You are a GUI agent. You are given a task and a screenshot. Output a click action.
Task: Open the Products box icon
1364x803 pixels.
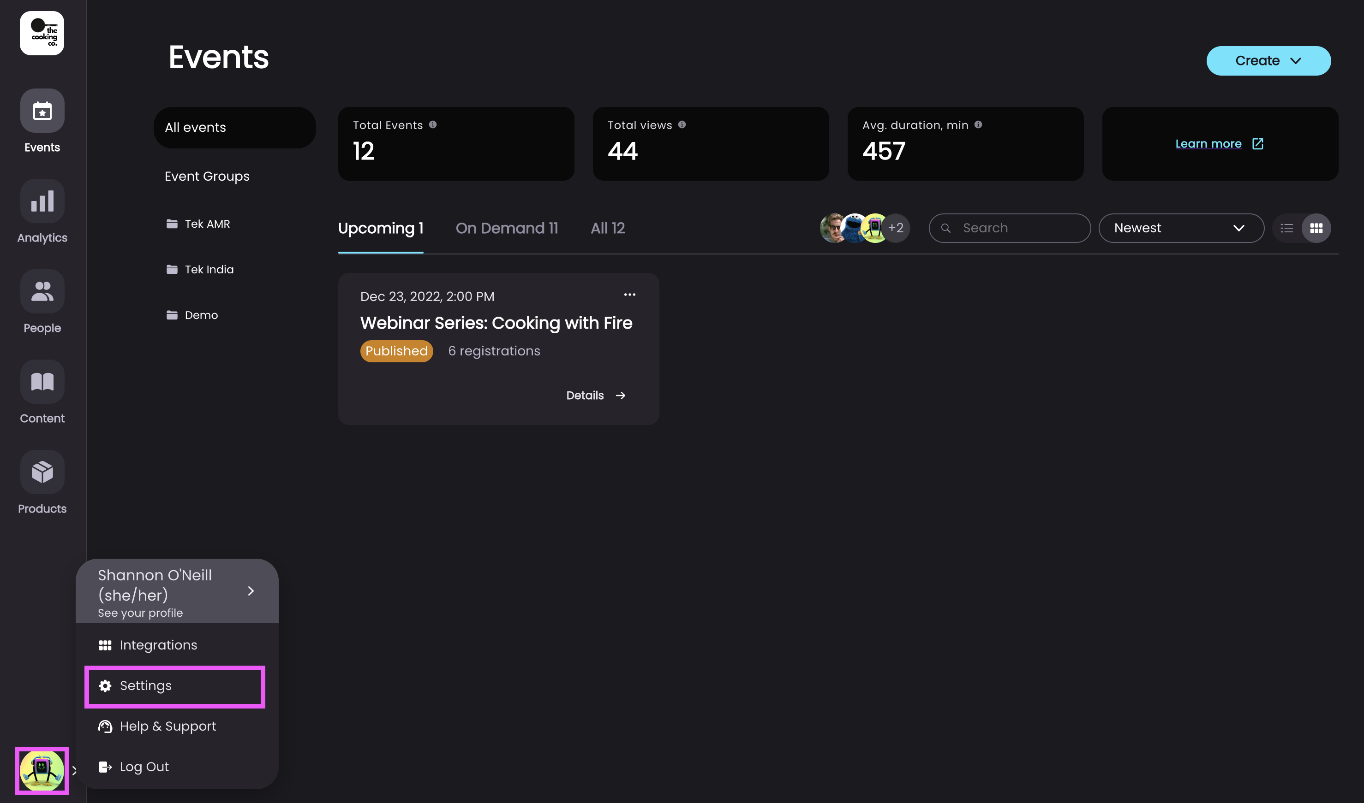pyautogui.click(x=42, y=472)
